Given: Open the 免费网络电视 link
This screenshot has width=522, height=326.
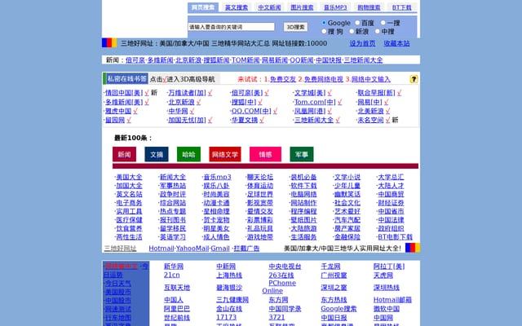Looking at the screenshot, I should [x=324, y=79].
